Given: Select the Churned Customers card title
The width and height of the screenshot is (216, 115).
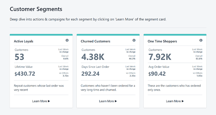Looking at the screenshot, I should 95,41.
